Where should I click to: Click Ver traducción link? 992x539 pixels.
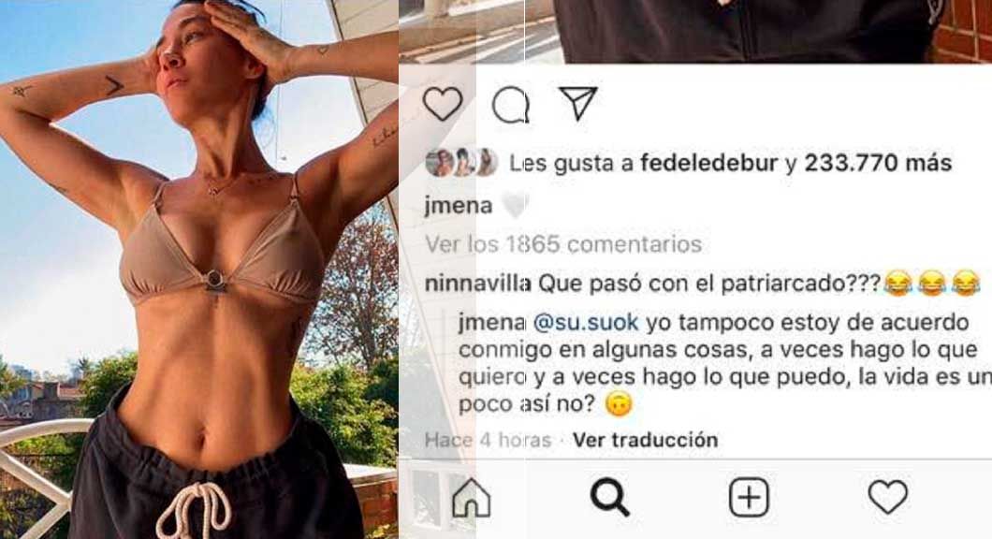(x=646, y=440)
